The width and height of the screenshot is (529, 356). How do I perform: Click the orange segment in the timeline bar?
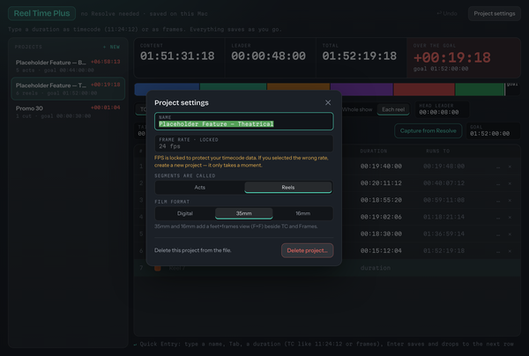[298, 90]
